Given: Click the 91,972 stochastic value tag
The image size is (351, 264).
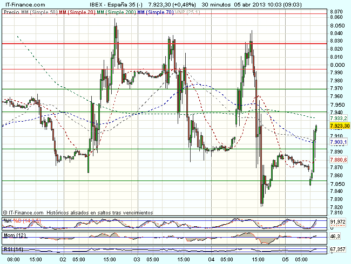Looking at the screenshot, I should pos(337,221).
